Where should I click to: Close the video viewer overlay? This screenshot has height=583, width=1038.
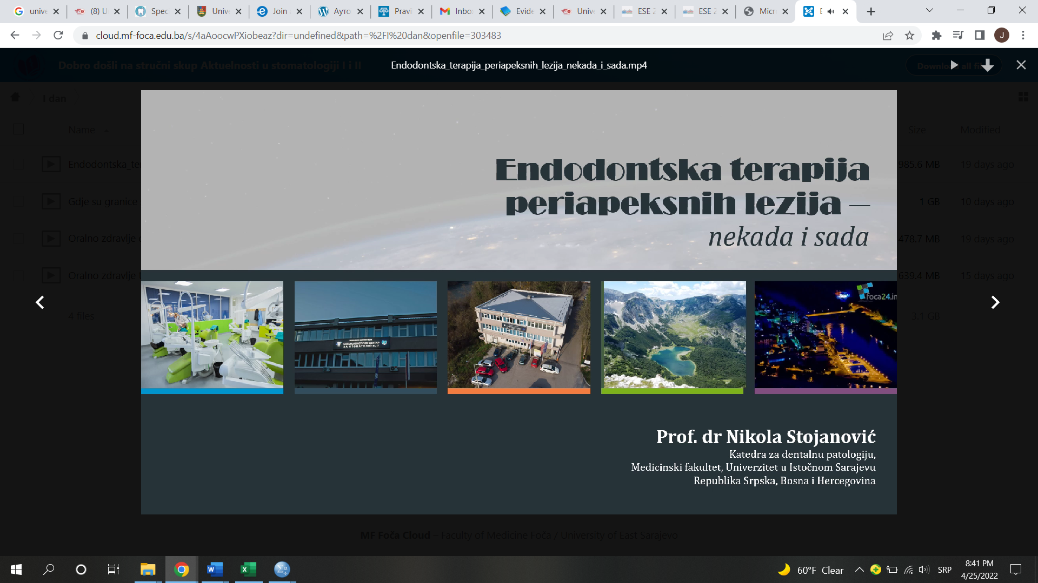(1021, 65)
